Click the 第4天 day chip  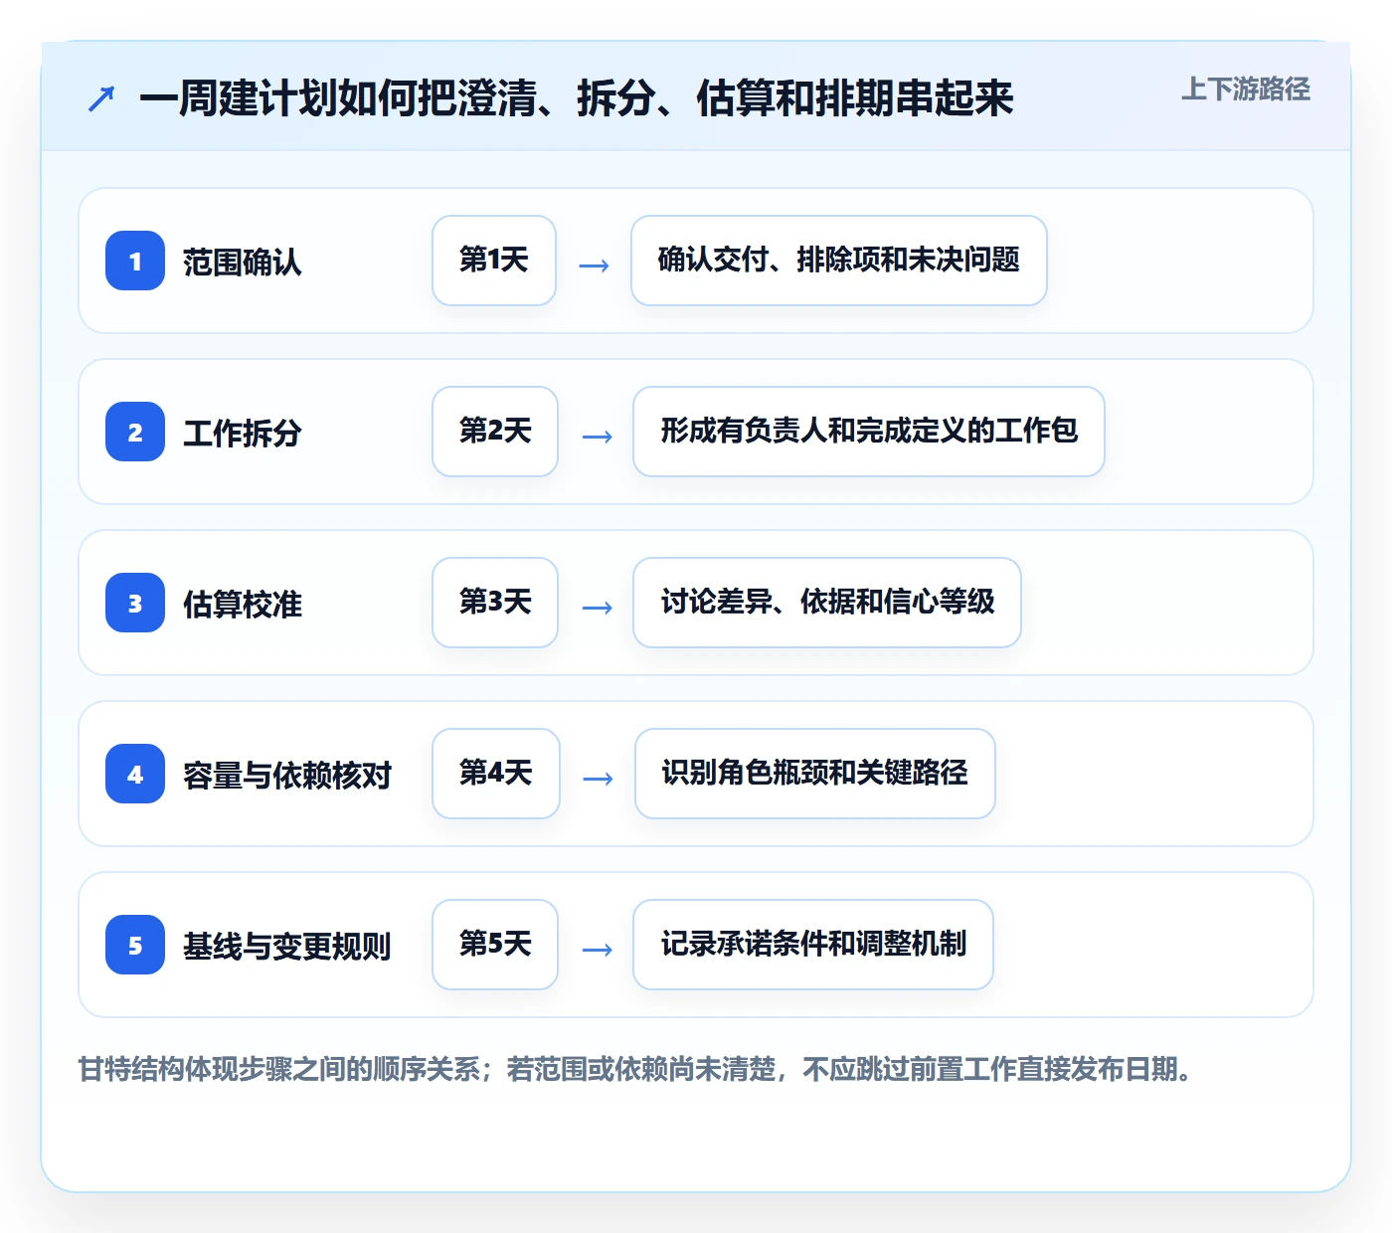tap(496, 774)
